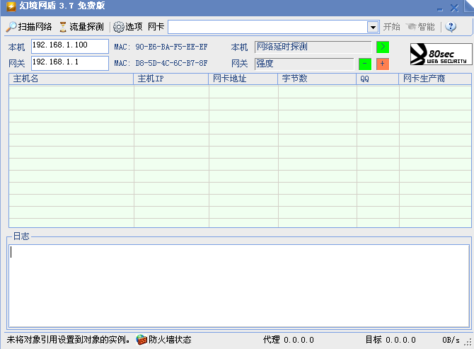
Task: Sort by the QQ column header
Action: (378, 79)
